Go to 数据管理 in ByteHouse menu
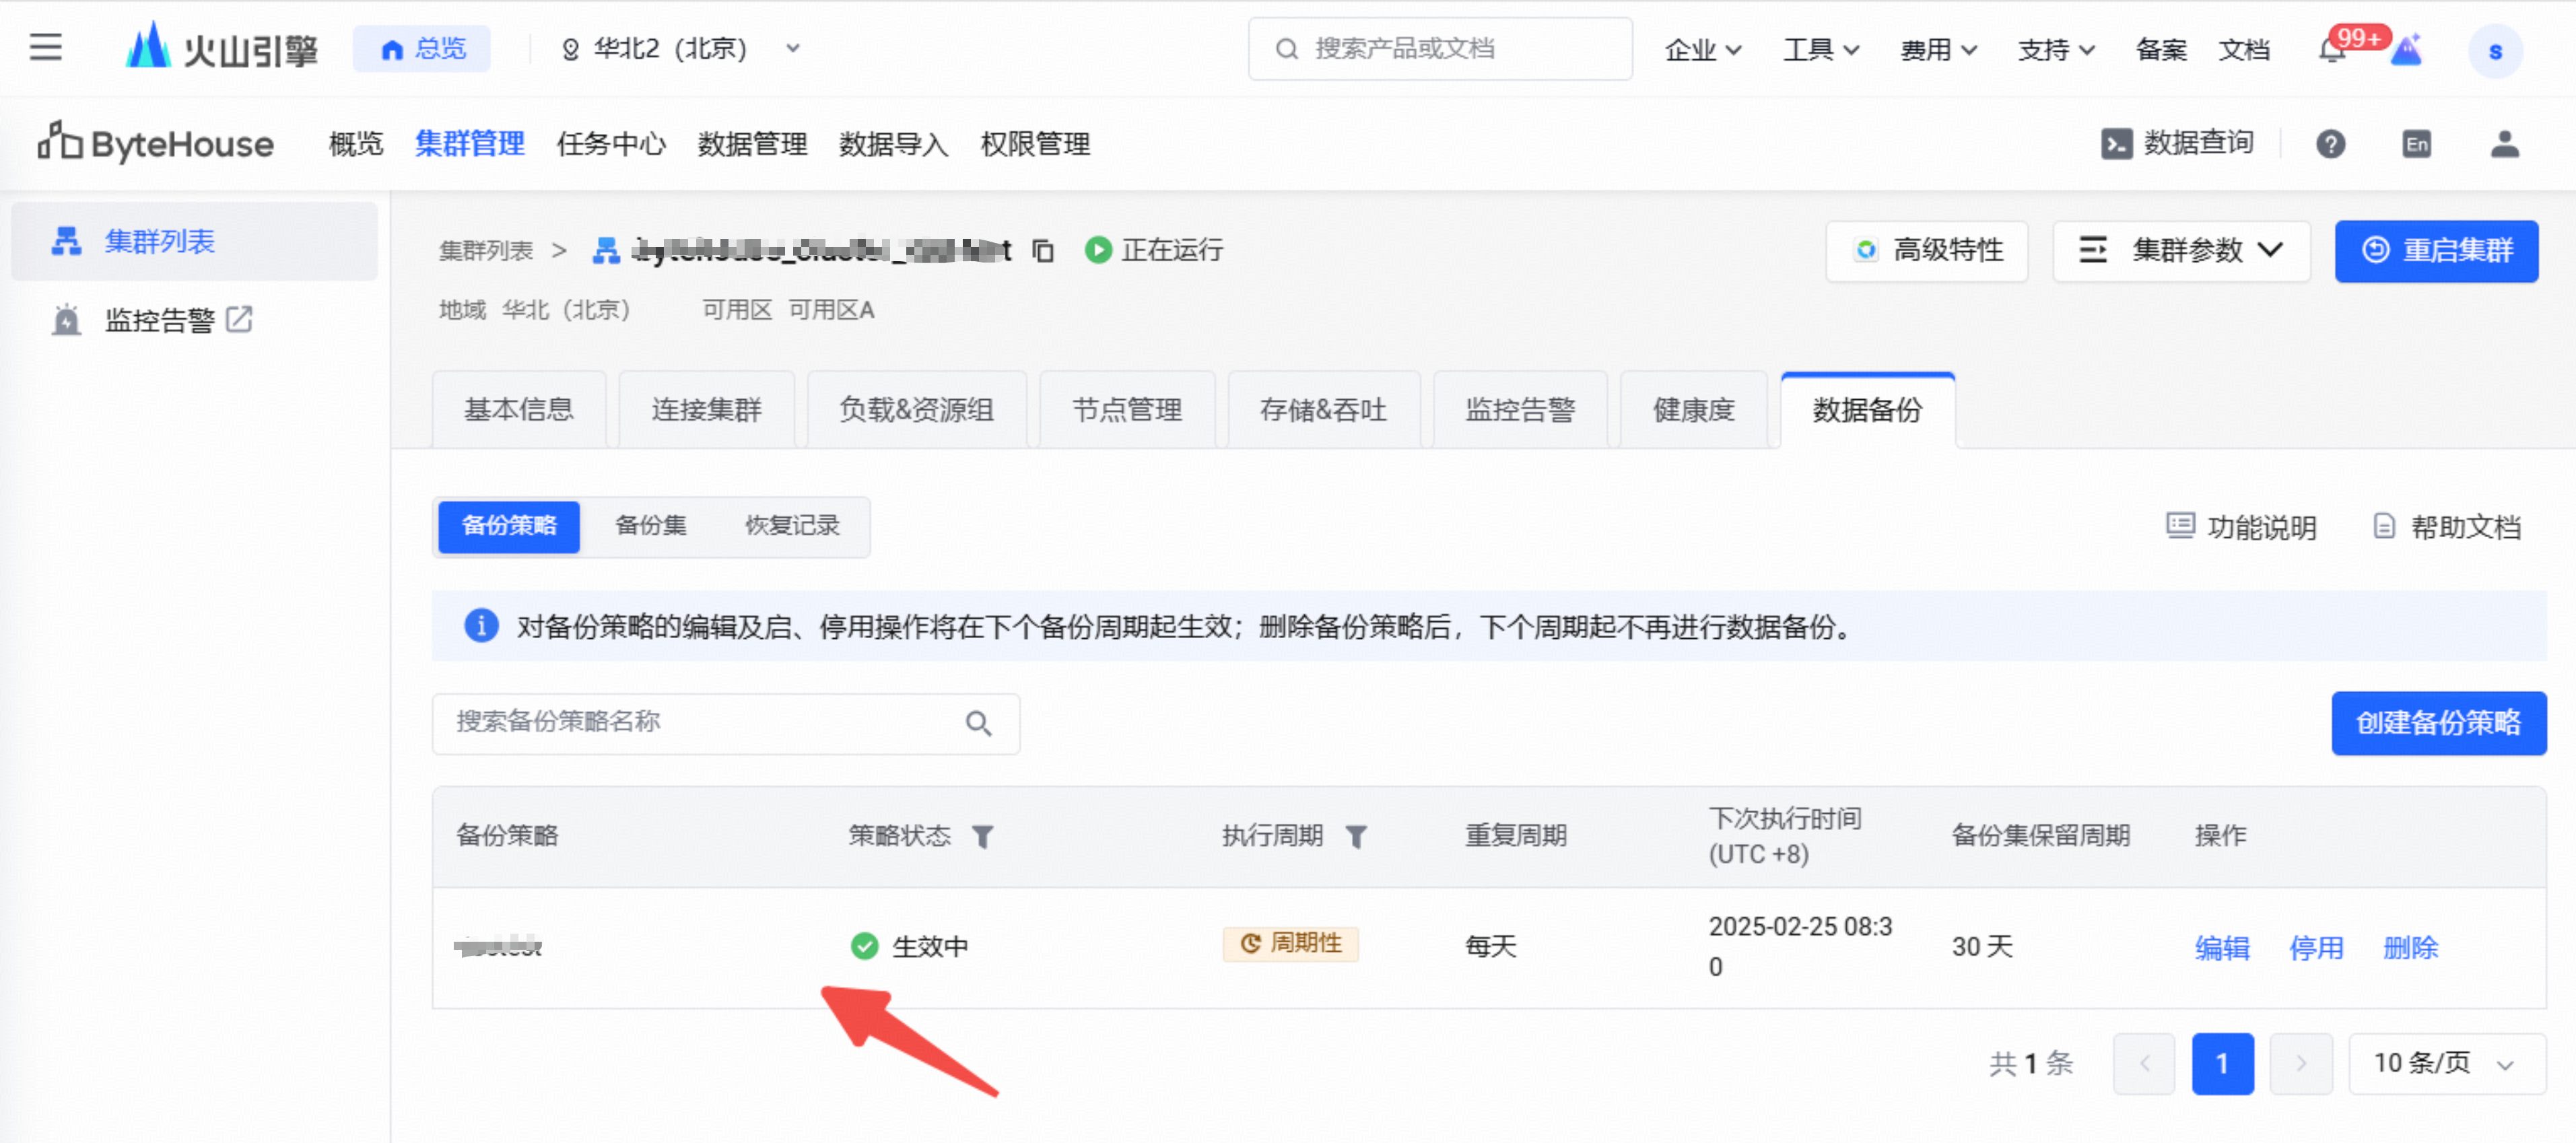Image resolution: width=2576 pixels, height=1143 pixels. [752, 144]
